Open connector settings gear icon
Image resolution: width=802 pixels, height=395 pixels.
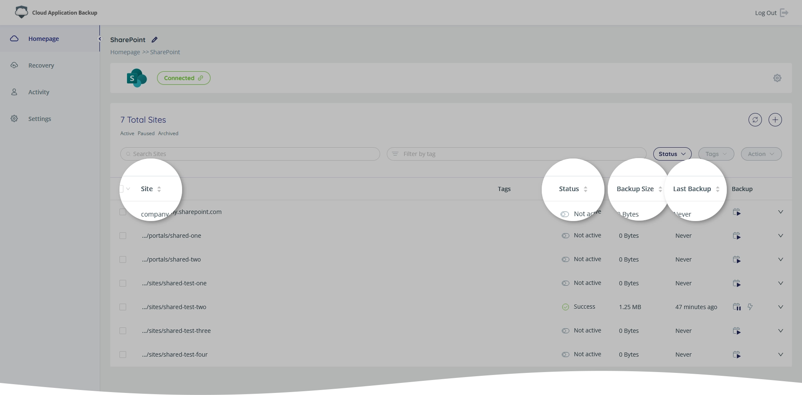[x=777, y=78]
